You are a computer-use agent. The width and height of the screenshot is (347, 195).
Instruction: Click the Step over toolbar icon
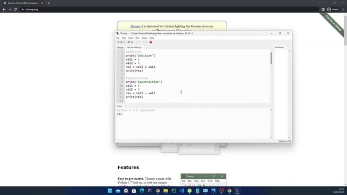click(x=137, y=42)
